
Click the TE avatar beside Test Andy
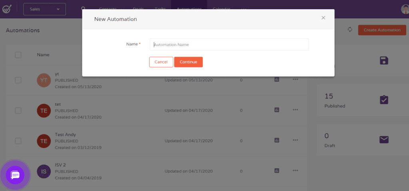44,141
